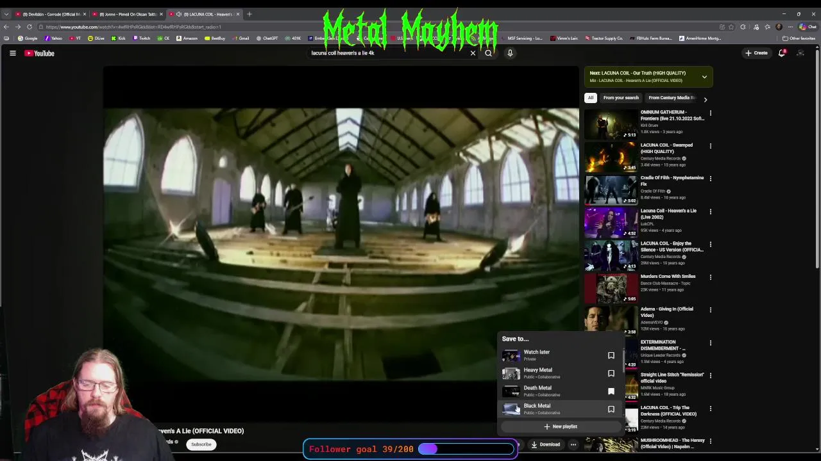Open the Other favorites folder
821x461 pixels.
799,38
